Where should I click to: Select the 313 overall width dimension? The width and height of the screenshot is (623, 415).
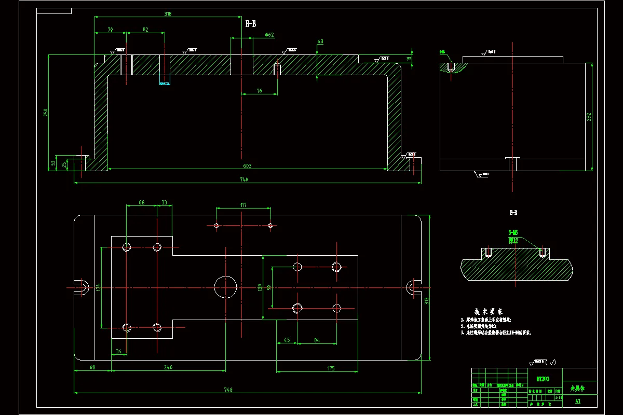427,301
